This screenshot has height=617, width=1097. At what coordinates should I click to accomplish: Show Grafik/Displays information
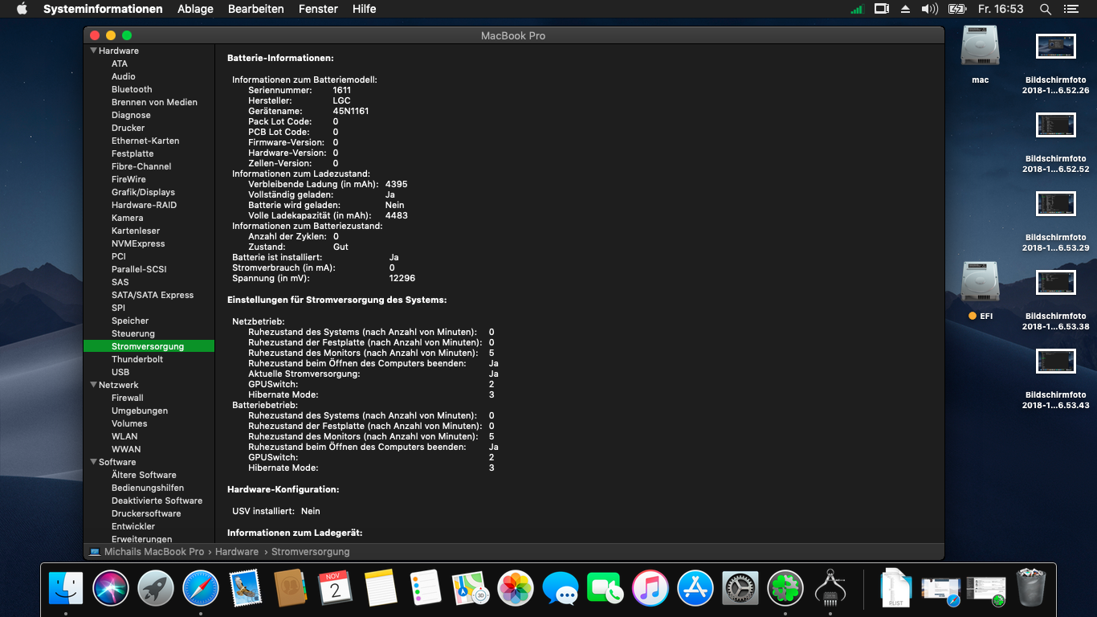click(x=143, y=192)
